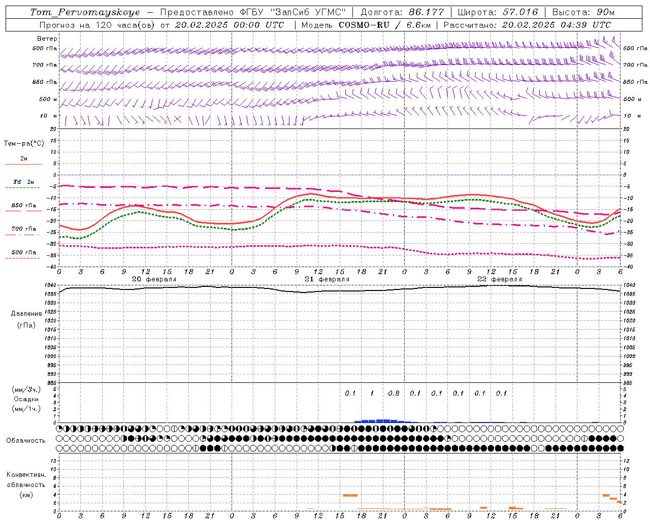650x520 pixels.
Task: Click the (км) unit label for convective cloud
Action: coord(26,495)
